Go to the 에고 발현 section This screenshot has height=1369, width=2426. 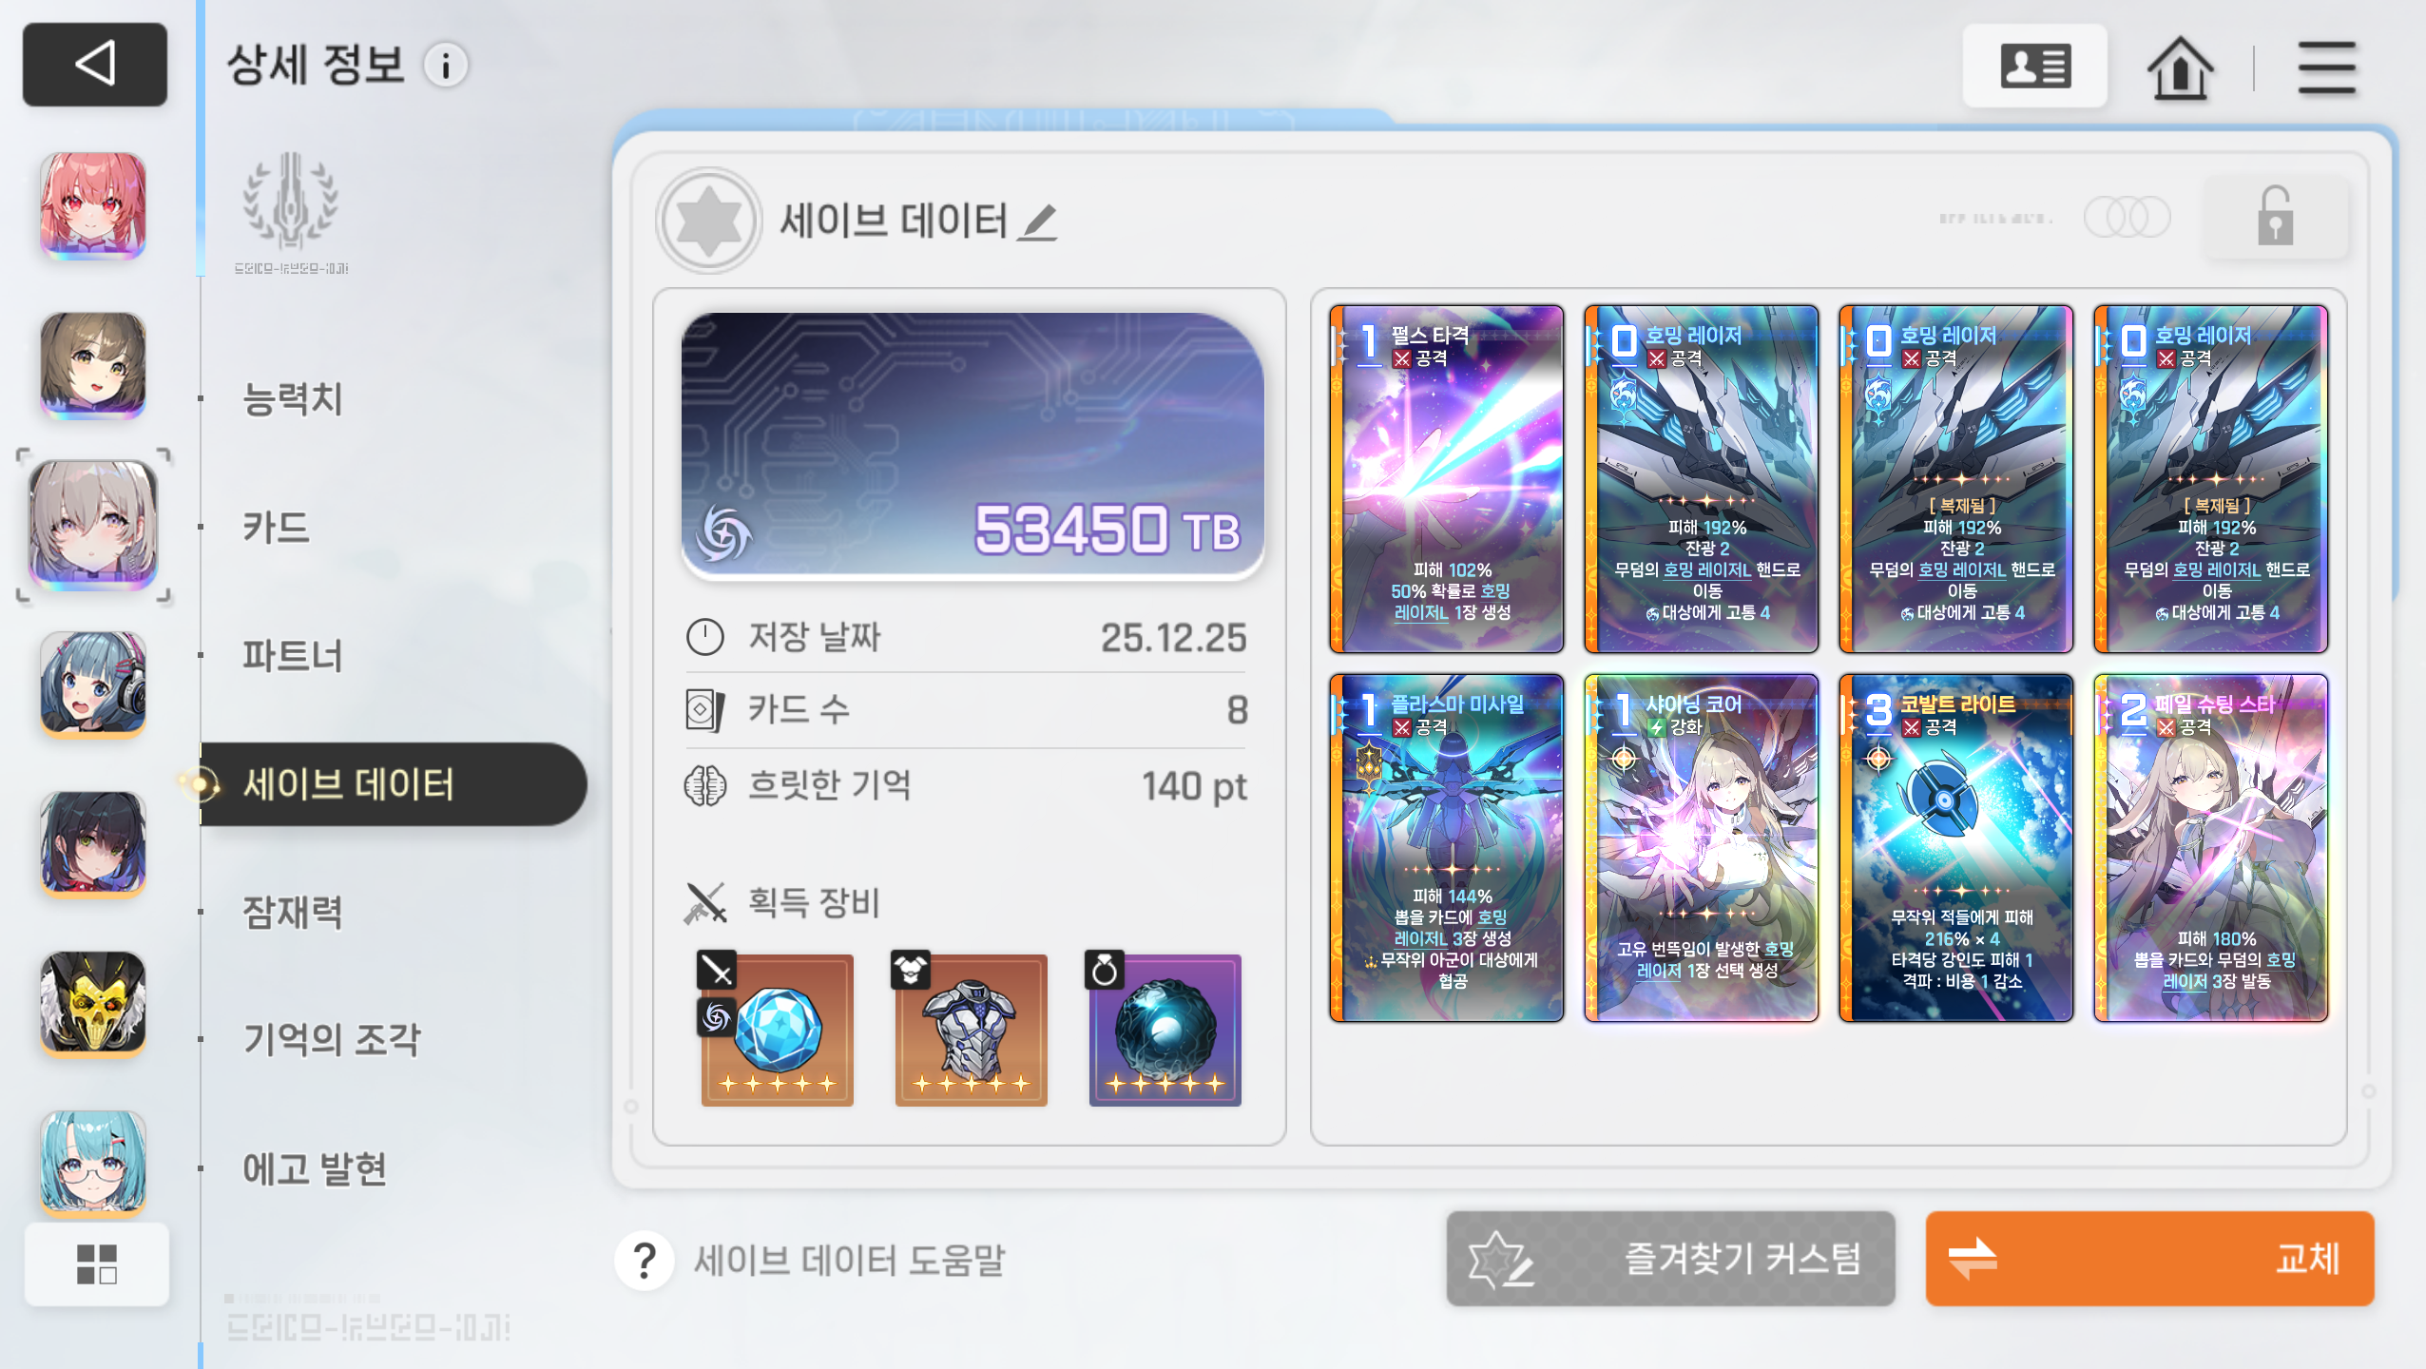tap(315, 1168)
